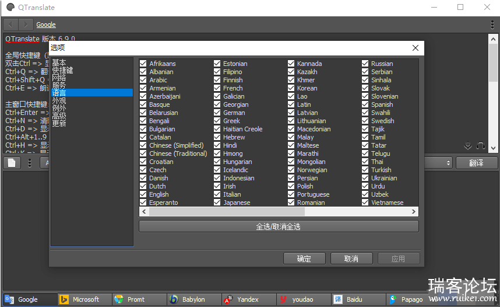Toggle the Korean language checkbox

(x=291, y=88)
